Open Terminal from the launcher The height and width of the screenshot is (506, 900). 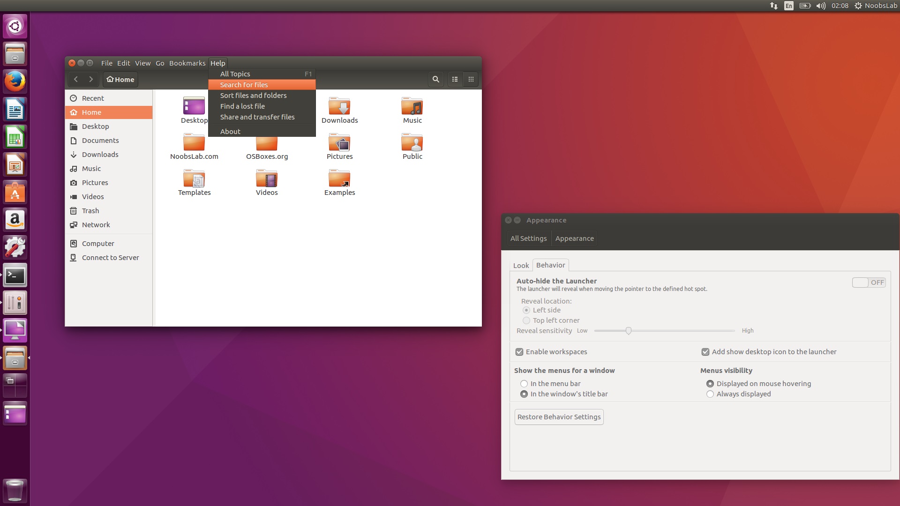click(15, 276)
